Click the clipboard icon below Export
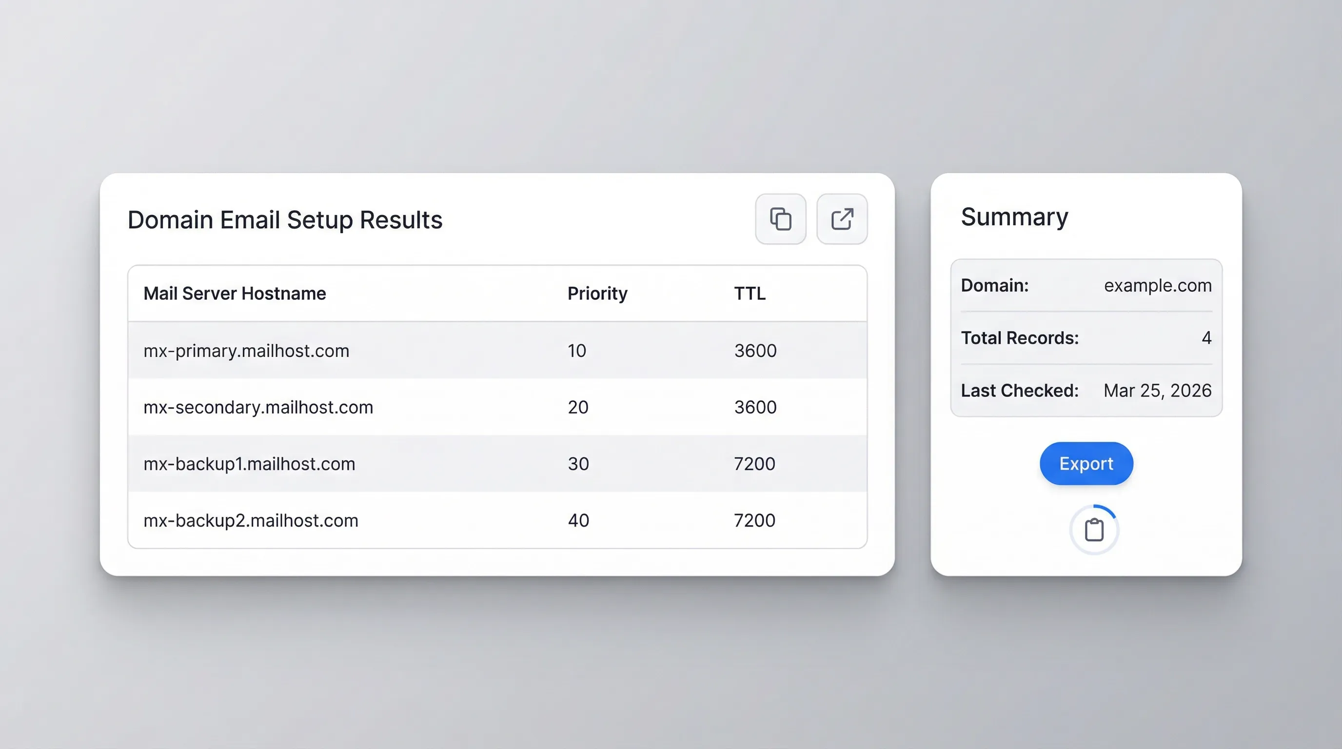The image size is (1342, 749). (1094, 530)
